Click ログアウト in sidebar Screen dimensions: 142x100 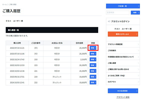tap(123, 82)
